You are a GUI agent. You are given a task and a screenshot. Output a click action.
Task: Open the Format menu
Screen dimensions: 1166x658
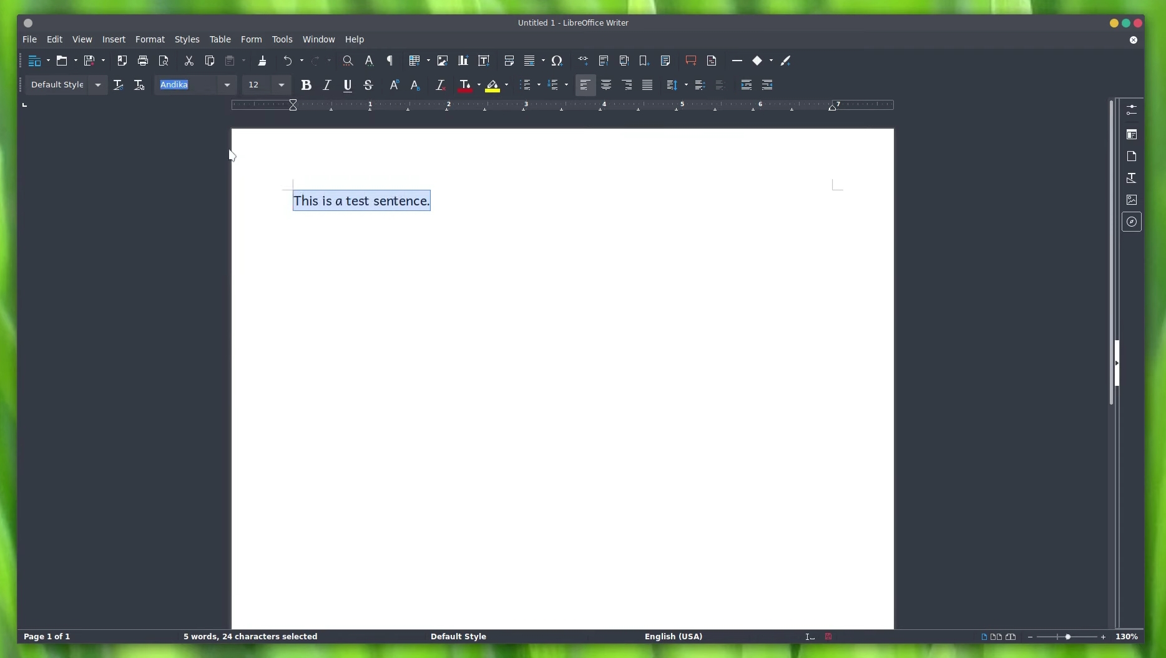click(x=150, y=40)
